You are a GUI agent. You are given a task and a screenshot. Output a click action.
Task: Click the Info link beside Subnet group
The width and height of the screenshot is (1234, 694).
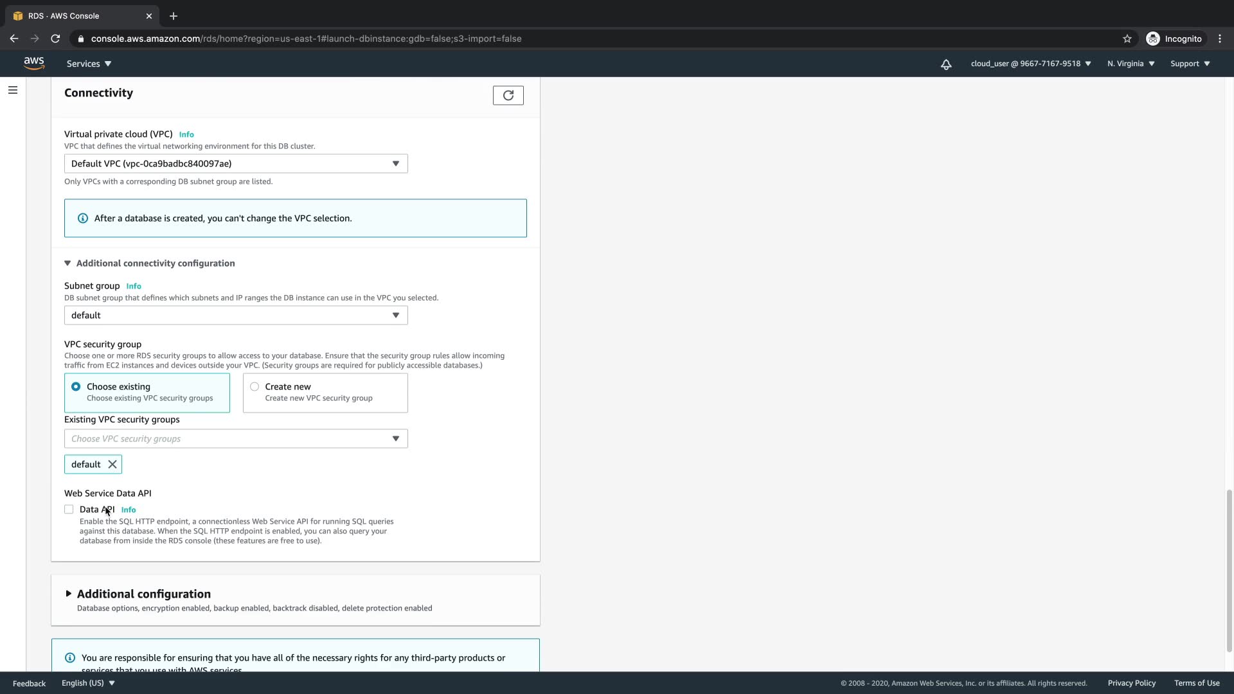click(134, 286)
